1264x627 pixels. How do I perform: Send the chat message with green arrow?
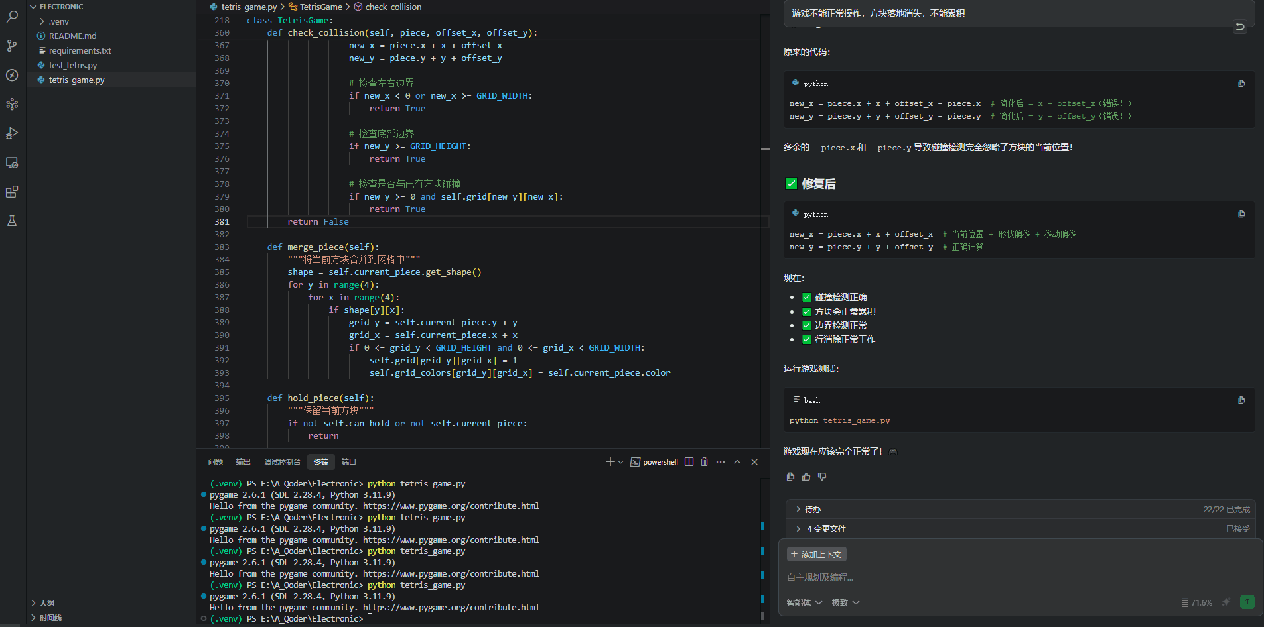coord(1247,602)
